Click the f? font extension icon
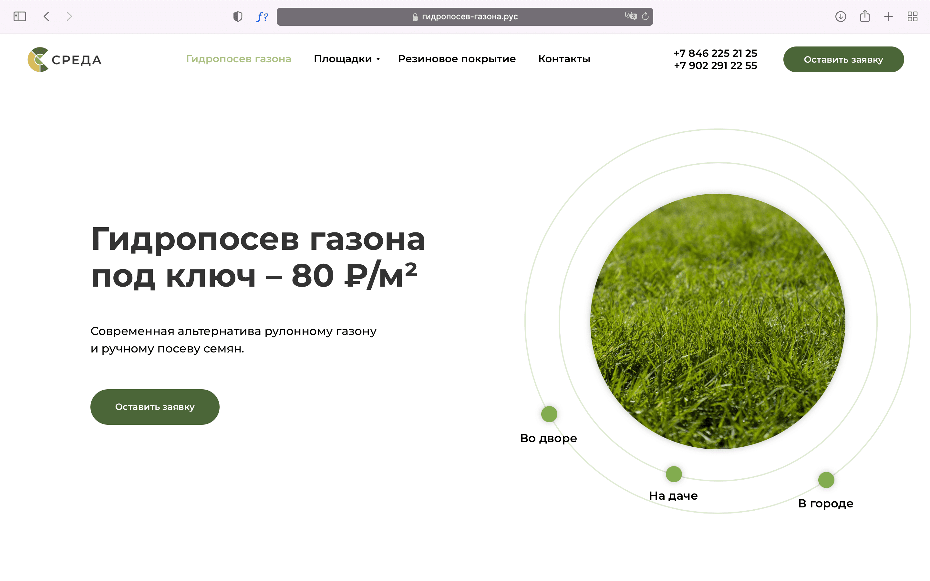The height and width of the screenshot is (581, 930). point(262,16)
